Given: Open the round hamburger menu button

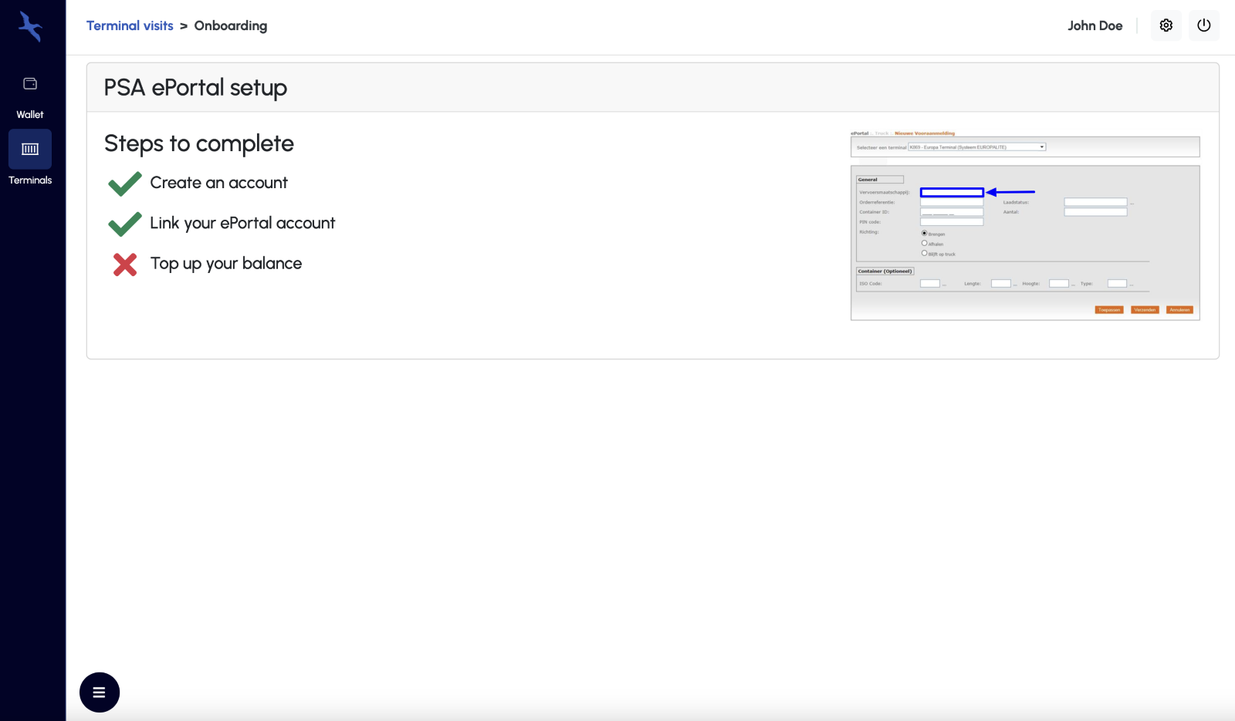Looking at the screenshot, I should [x=100, y=692].
